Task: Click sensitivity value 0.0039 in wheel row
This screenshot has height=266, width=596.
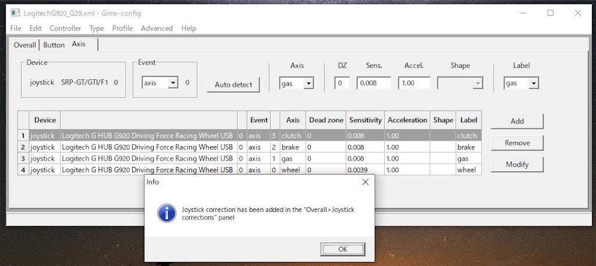Action: (x=366, y=170)
